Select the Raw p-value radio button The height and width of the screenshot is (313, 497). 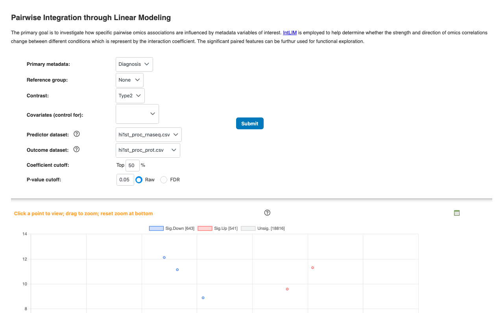pos(139,180)
